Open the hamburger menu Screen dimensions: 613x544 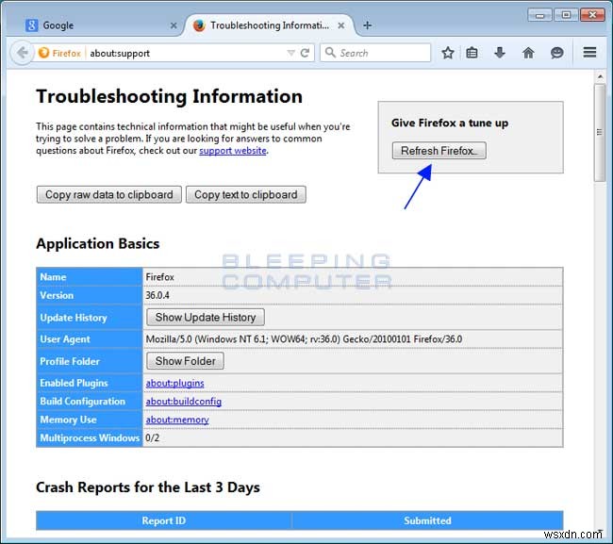coord(589,53)
